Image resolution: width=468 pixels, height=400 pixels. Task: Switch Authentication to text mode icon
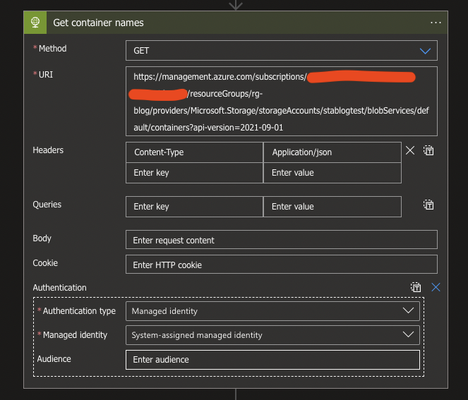click(416, 287)
